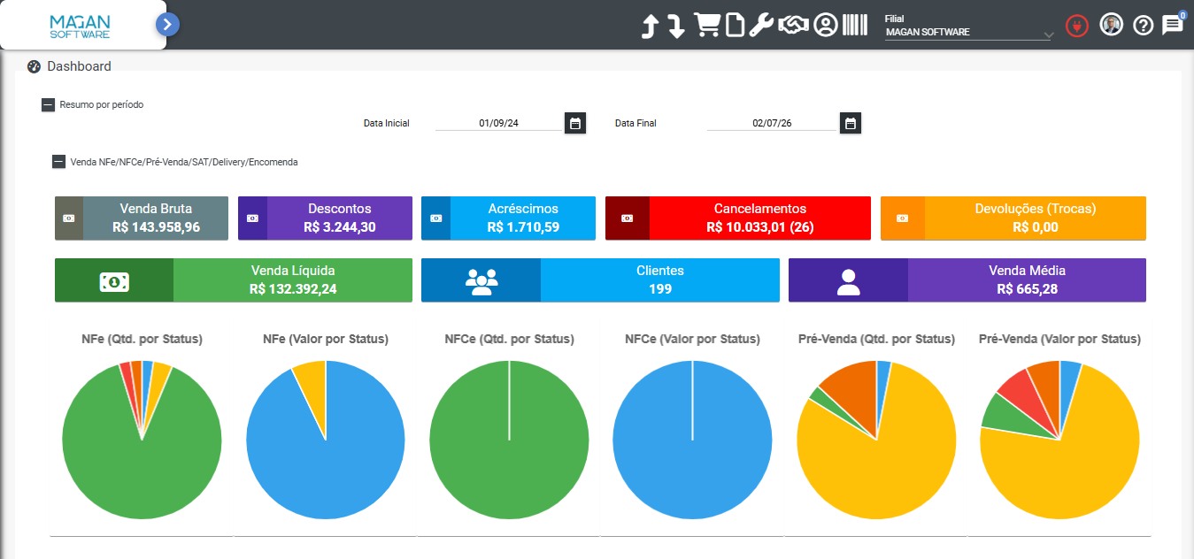Click the Venda Líquida card

click(234, 280)
